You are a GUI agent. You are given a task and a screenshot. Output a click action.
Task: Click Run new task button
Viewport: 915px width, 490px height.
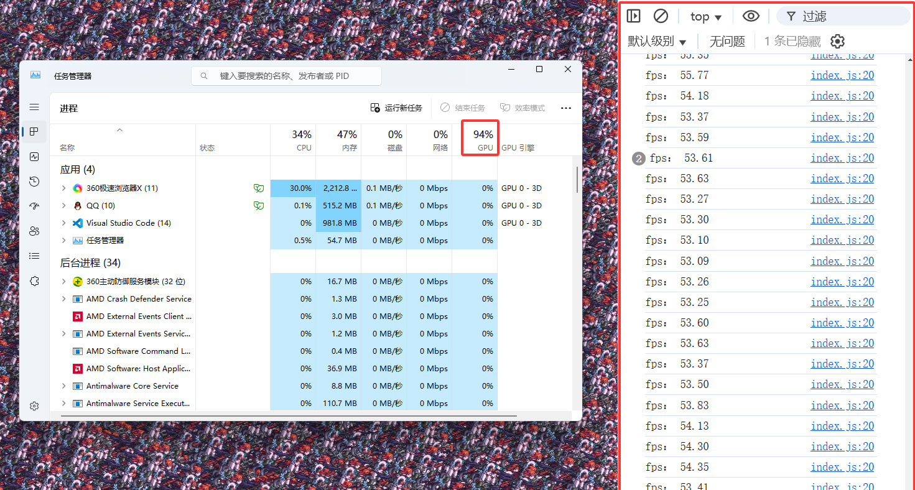[396, 108]
